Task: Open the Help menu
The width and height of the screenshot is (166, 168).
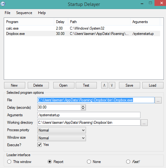Action: coord(42,13)
